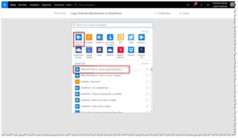Open the notifications bell icon
238x138 pixels.
coord(194,5)
